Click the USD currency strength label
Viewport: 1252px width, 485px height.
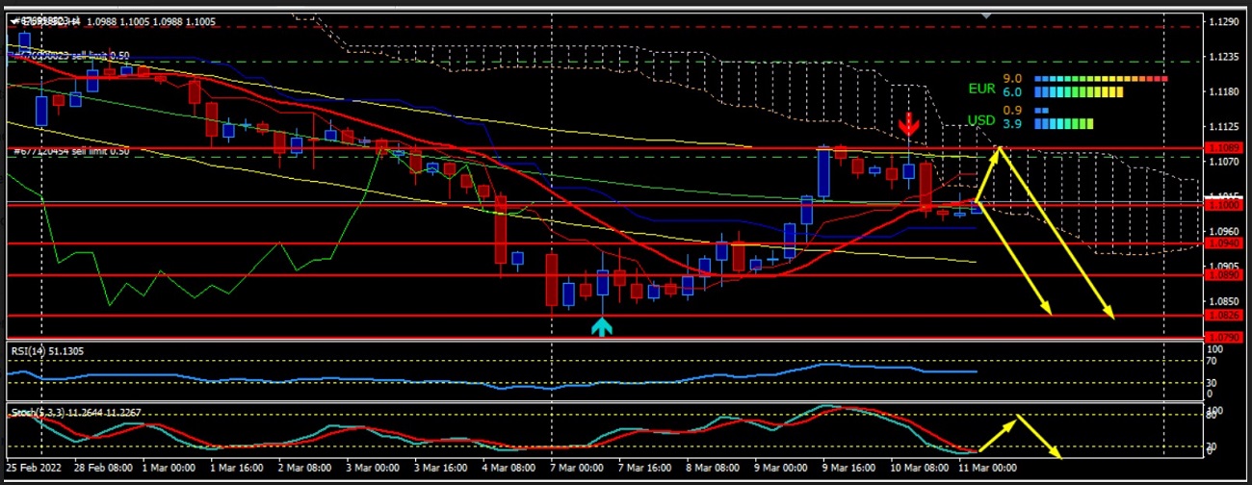pyautogui.click(x=981, y=121)
